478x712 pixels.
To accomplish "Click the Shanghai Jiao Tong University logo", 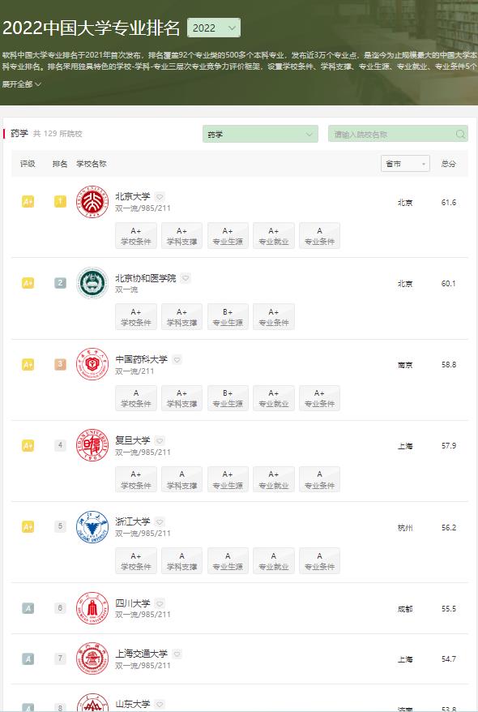I will tap(92, 658).
